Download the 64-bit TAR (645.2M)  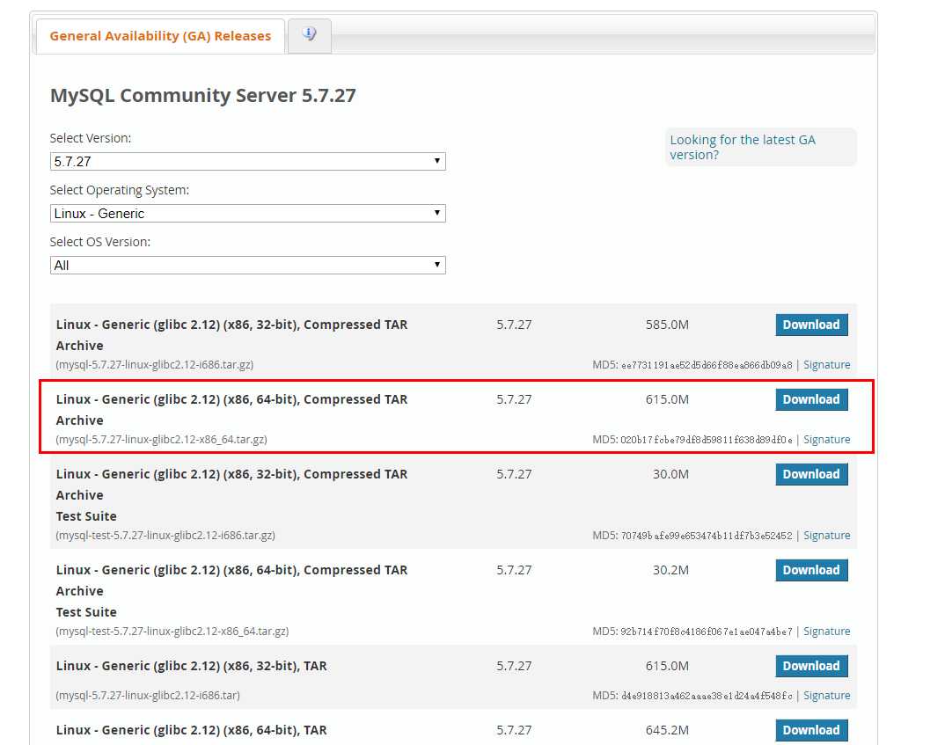[x=811, y=730]
